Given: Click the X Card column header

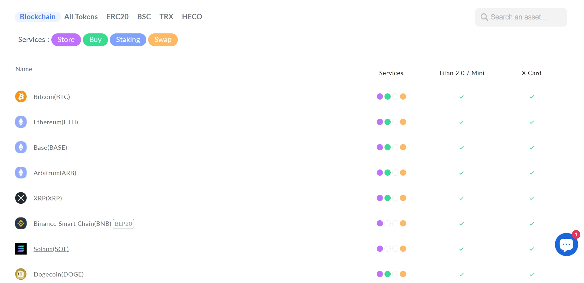Looking at the screenshot, I should [x=531, y=73].
